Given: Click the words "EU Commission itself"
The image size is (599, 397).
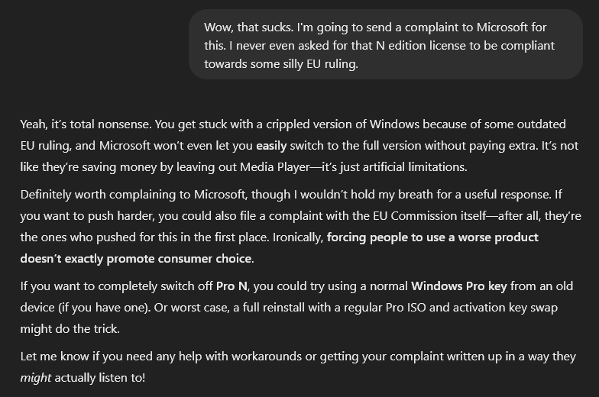Looking at the screenshot, I should click(429, 216).
